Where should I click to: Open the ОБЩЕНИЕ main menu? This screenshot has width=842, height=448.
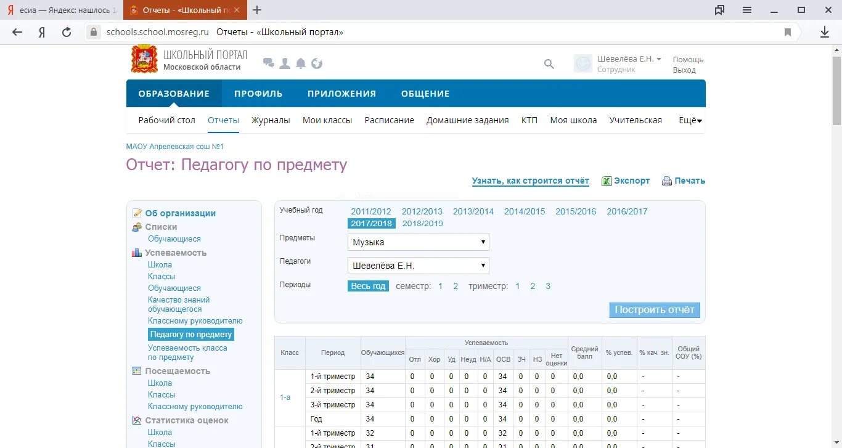coord(425,94)
